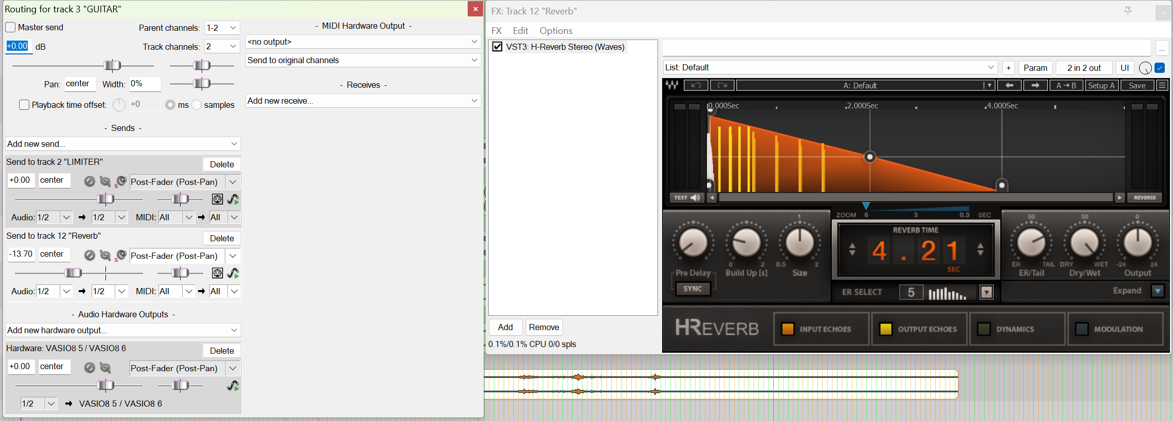Click the TEST speaker button in H-Reverb

pos(687,198)
